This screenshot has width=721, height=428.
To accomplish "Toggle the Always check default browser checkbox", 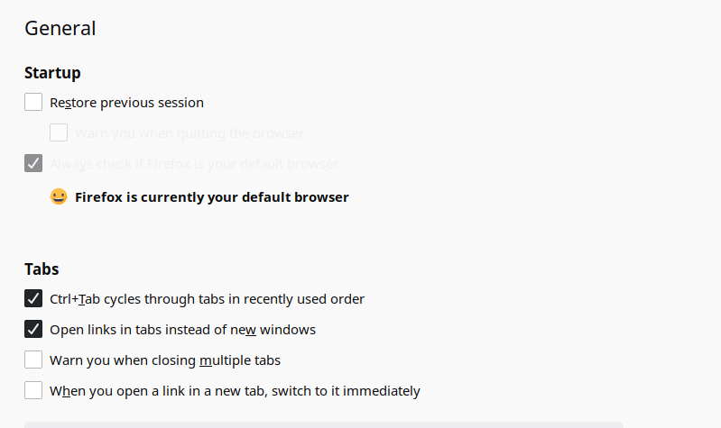I will click(x=33, y=163).
